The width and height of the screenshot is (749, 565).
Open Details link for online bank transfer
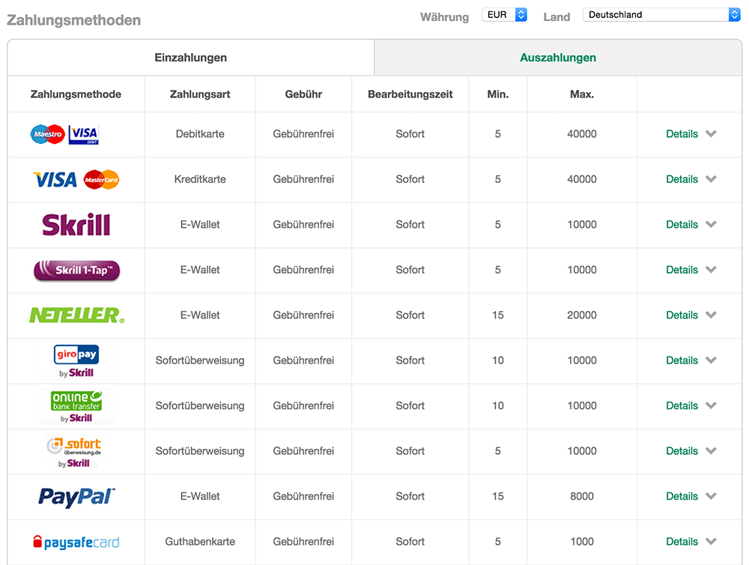(x=682, y=406)
